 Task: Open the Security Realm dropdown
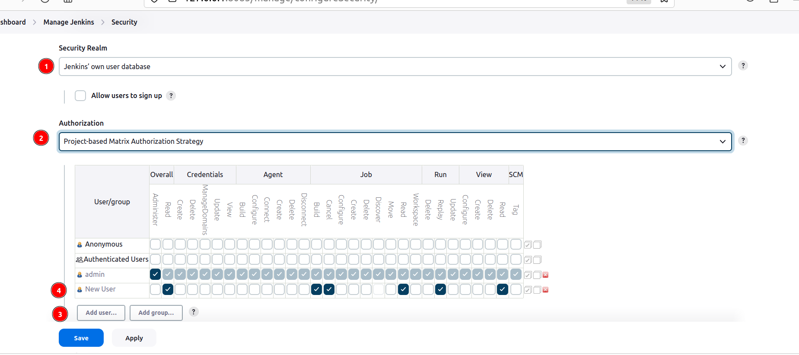click(x=395, y=67)
